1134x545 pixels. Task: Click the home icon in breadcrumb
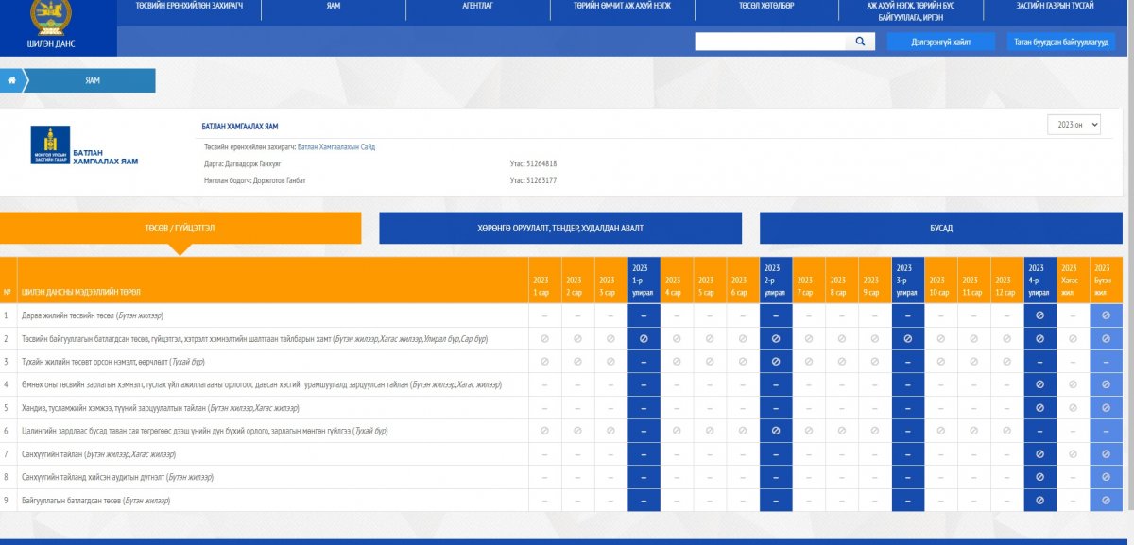pos(11,81)
